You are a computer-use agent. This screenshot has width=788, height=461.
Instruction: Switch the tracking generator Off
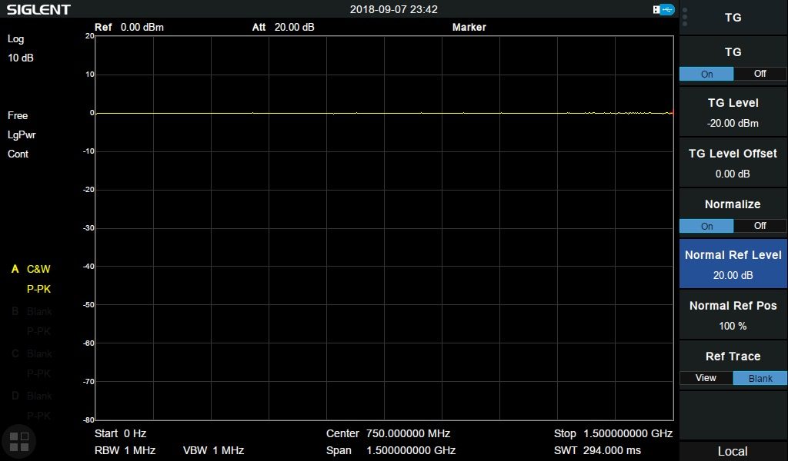click(760, 74)
